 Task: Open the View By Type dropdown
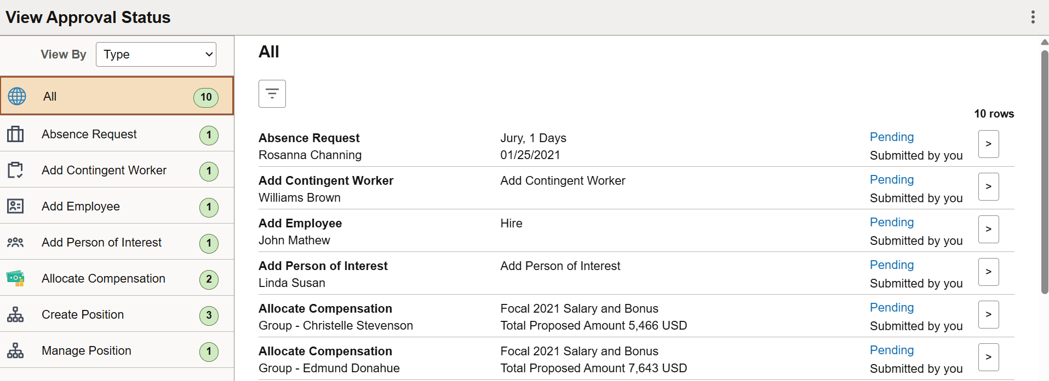tap(156, 54)
